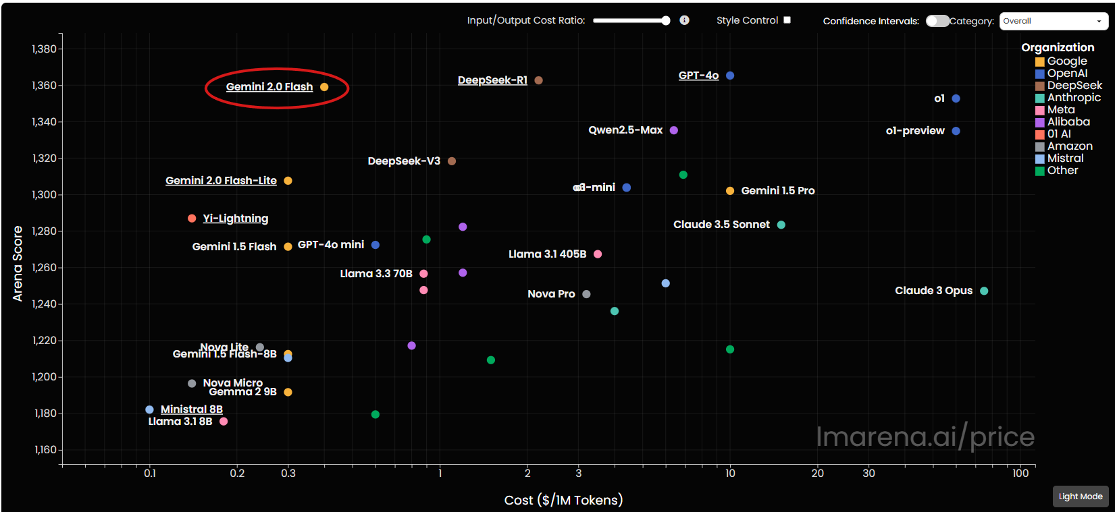Click the Claude 3 Opus label text
Screen dimensions: 1115x512
933,291
